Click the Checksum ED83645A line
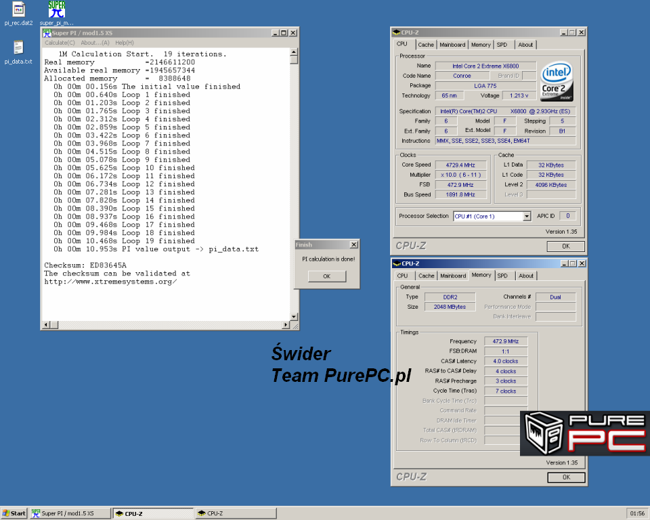650x520 pixels. click(85, 265)
